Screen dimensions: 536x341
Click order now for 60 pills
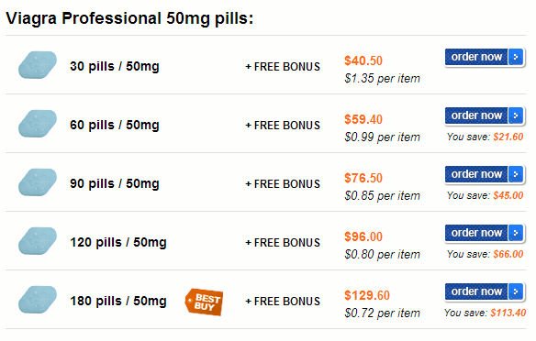point(485,115)
